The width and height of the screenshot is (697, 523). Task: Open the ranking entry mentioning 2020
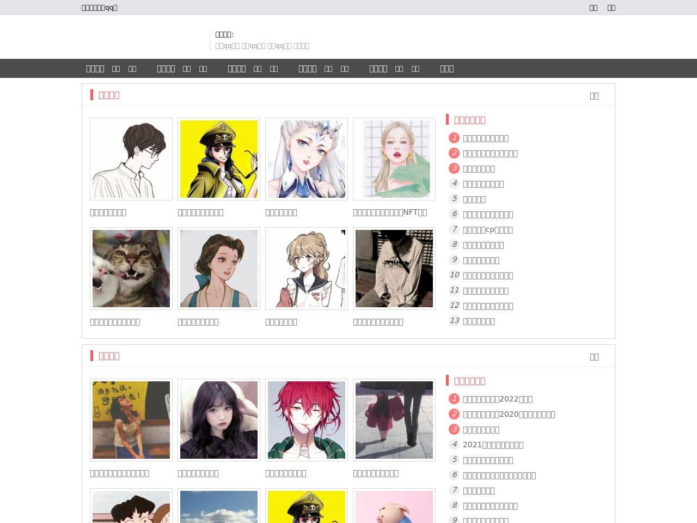point(509,415)
